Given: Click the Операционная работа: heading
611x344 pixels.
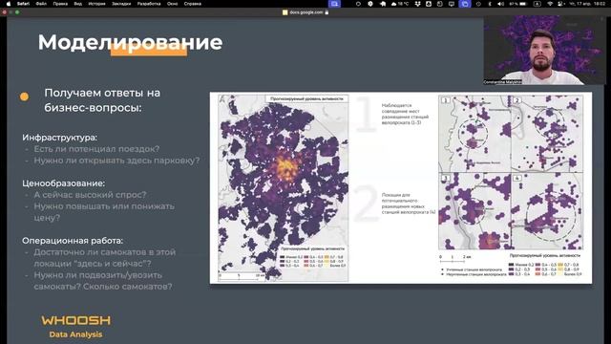Looking at the screenshot, I should [73, 241].
